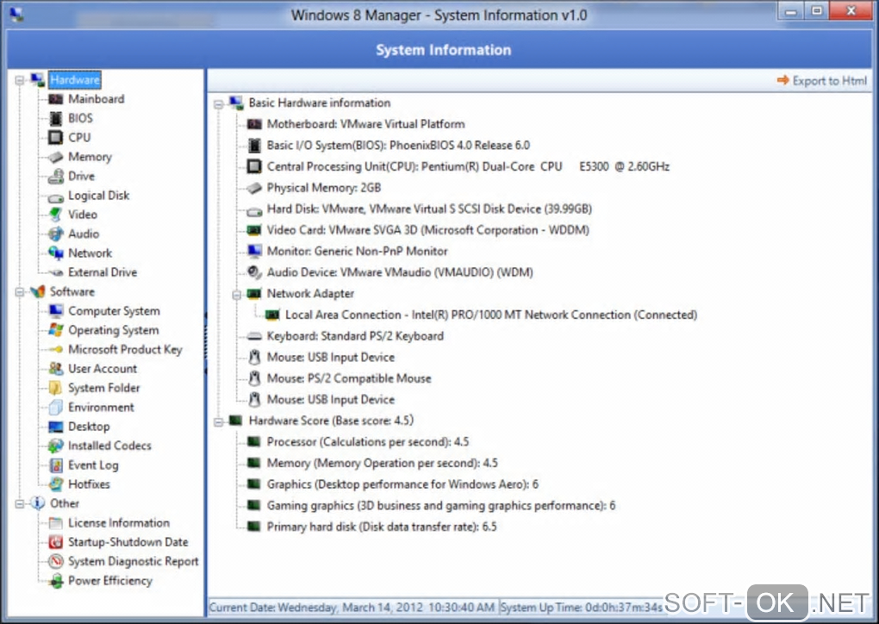Click the System Folder icon
This screenshot has width=879, height=624.
55,388
